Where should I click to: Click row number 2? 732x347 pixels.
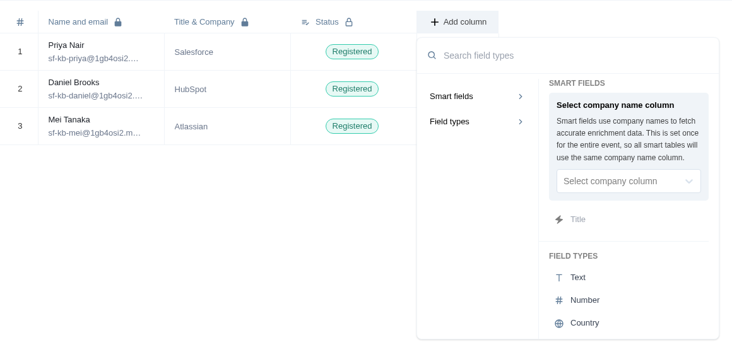tap(20, 89)
